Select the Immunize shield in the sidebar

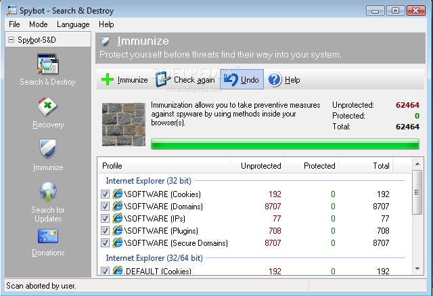(x=47, y=150)
